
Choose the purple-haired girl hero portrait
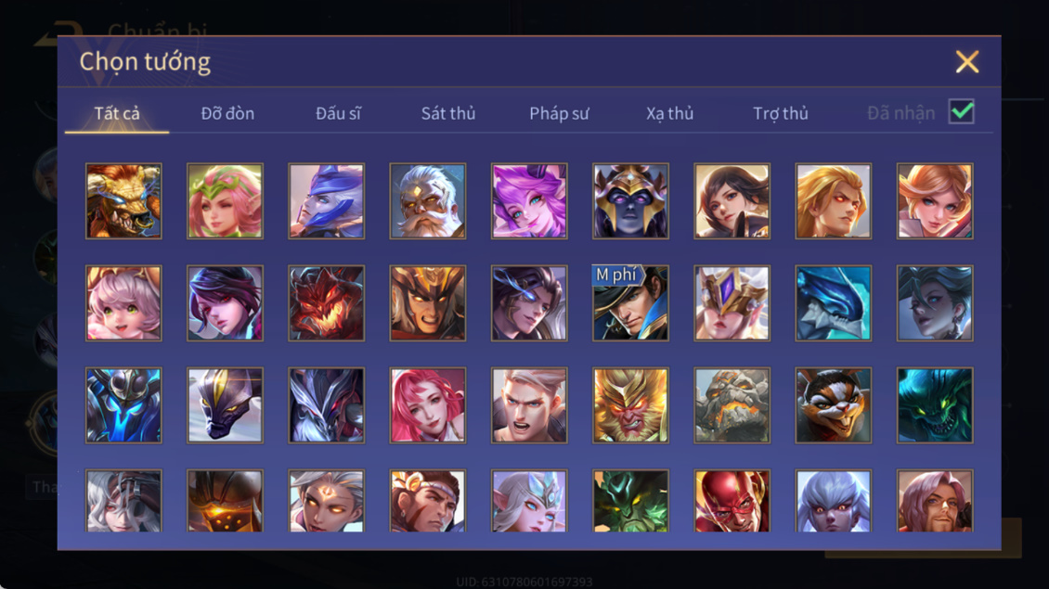tap(529, 201)
